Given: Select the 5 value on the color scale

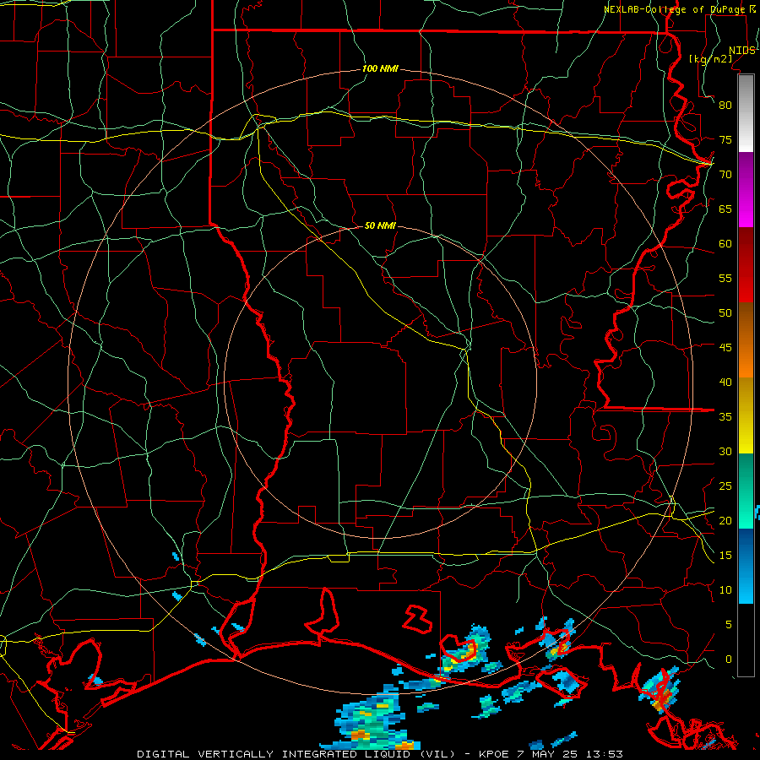Looking at the screenshot, I should coord(729,625).
